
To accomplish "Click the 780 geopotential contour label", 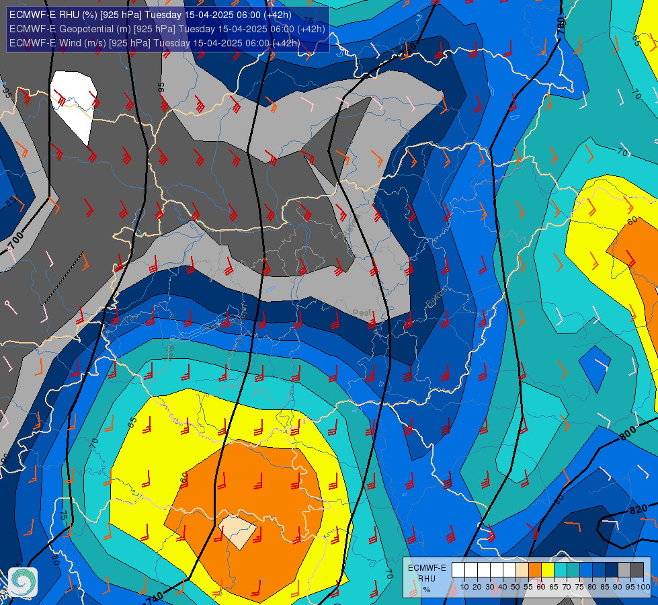I will [x=561, y=27].
